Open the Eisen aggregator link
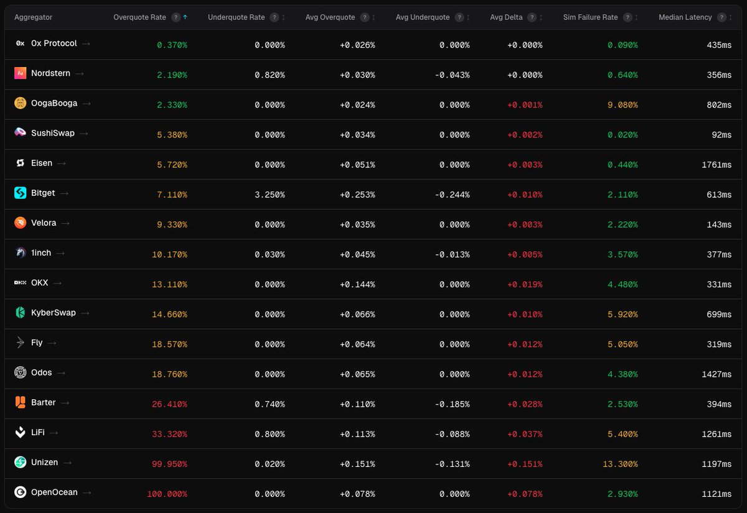The image size is (747, 513). pyautogui.click(x=42, y=163)
